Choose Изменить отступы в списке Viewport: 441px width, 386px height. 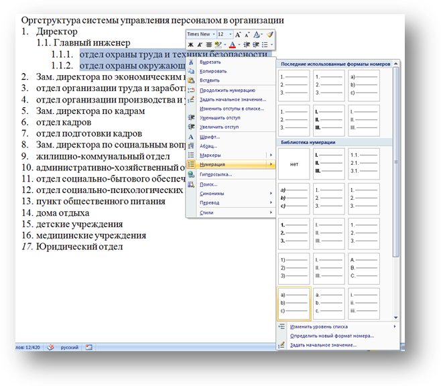point(232,109)
